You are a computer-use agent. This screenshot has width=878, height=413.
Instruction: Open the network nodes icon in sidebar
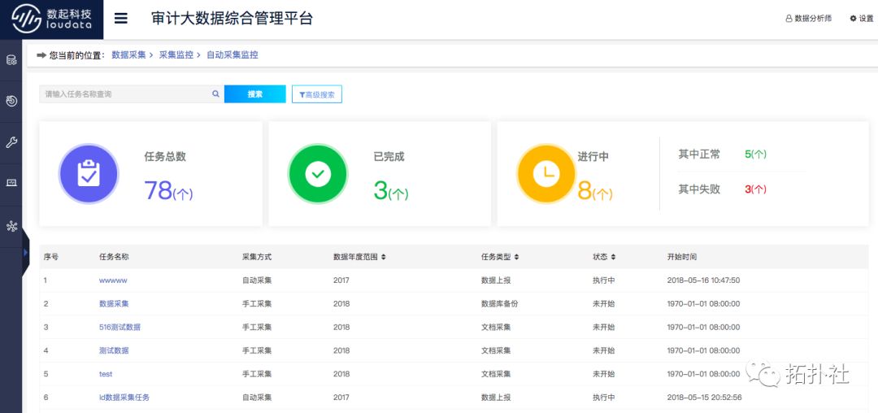click(11, 226)
